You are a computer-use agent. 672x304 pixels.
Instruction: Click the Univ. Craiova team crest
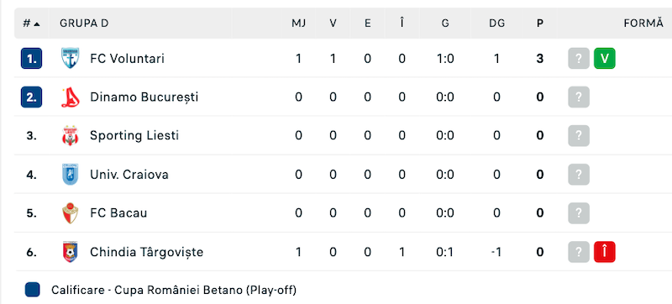[70, 175]
